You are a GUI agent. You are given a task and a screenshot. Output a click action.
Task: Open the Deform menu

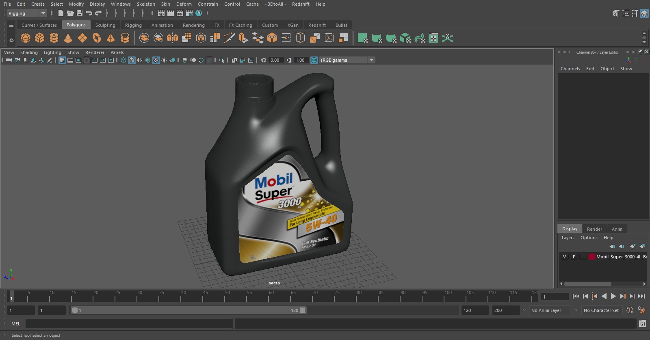pyautogui.click(x=184, y=4)
